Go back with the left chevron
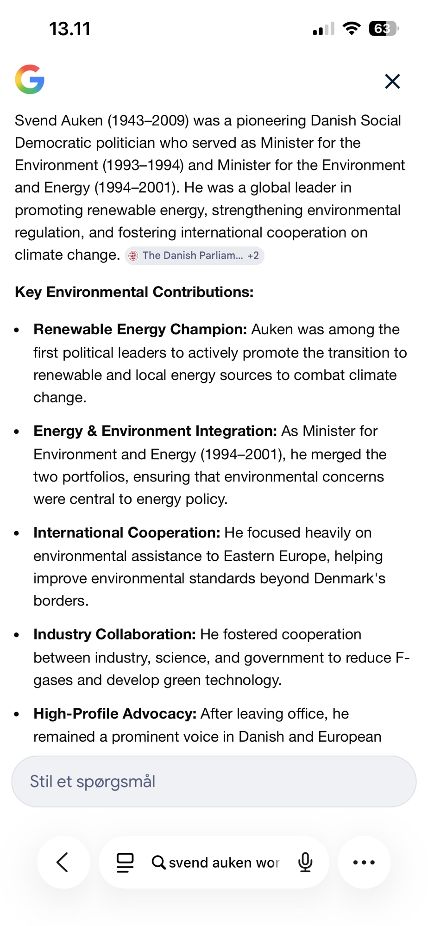This screenshot has width=428, height=926. point(63,862)
